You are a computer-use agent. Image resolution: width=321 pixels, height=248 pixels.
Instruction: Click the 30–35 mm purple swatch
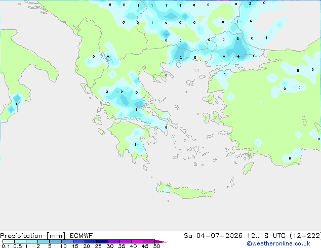tap(114, 241)
